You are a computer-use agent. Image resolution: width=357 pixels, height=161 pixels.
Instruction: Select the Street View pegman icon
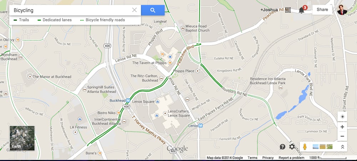point(305,147)
